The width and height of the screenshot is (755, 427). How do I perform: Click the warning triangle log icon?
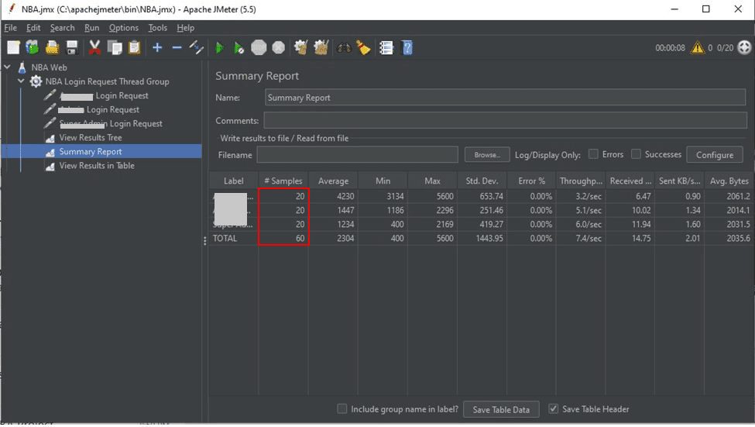697,48
